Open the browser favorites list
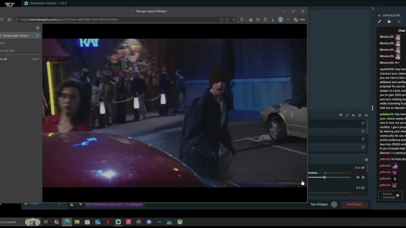This screenshot has width=406, height=228. (258, 19)
